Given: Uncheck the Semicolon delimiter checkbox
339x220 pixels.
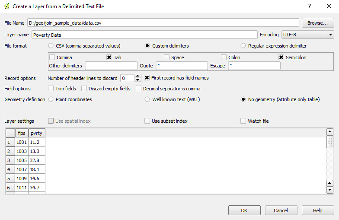Looking at the screenshot, I should [x=281, y=57].
